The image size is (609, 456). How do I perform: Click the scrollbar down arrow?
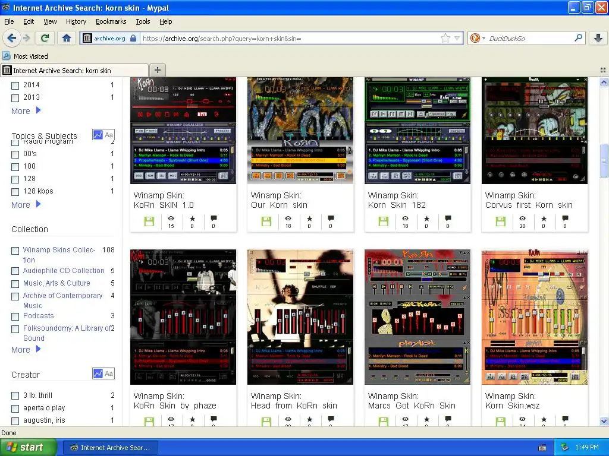pyautogui.click(x=604, y=421)
